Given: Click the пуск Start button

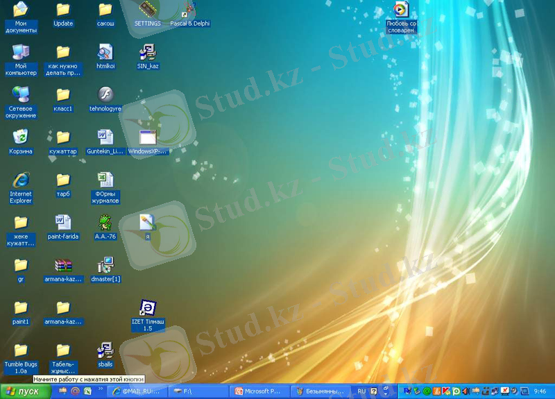Looking at the screenshot, I should 26,391.
